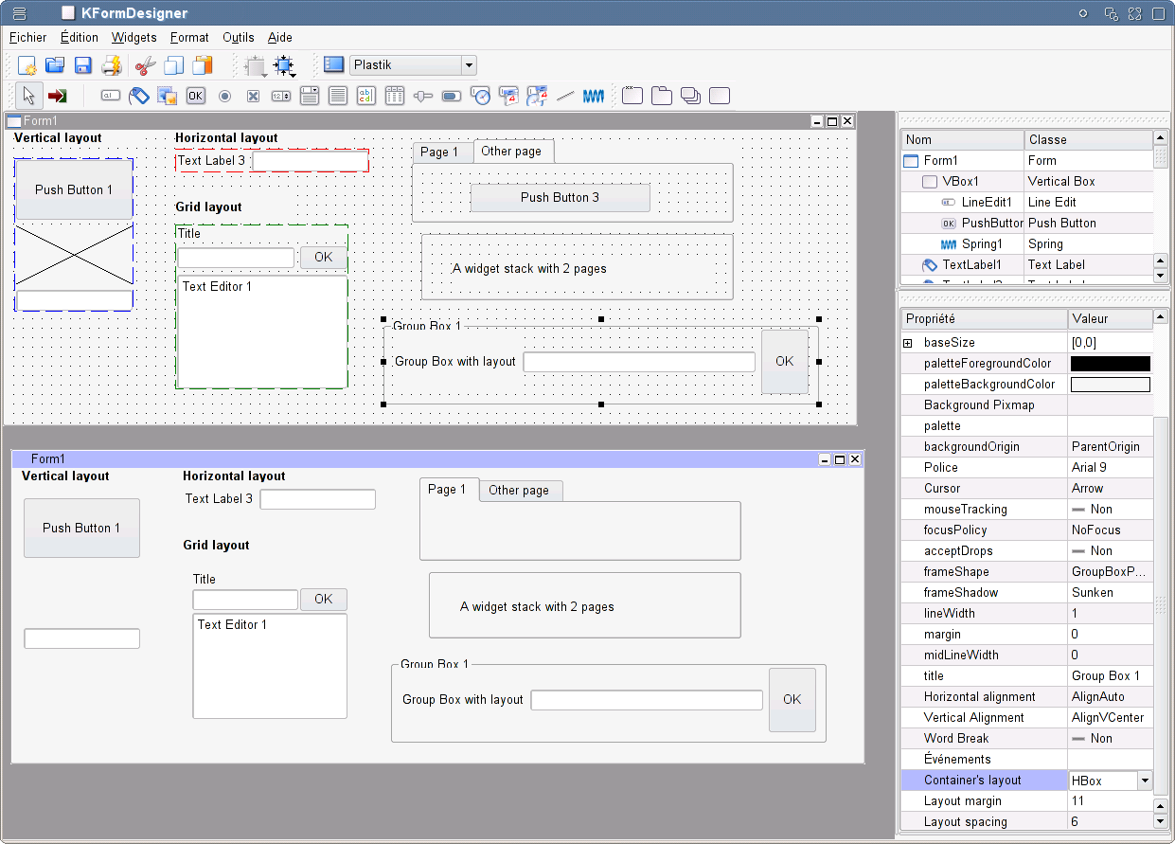Click Text Editor 1 area in lower form
The height and width of the screenshot is (844, 1175).
270,666
